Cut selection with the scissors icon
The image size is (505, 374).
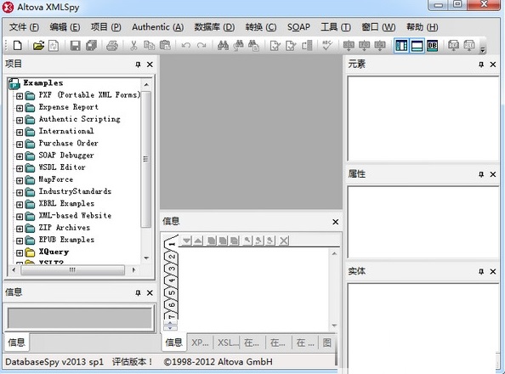pyautogui.click(x=133, y=45)
